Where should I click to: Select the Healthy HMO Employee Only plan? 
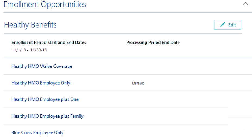pos(41,83)
